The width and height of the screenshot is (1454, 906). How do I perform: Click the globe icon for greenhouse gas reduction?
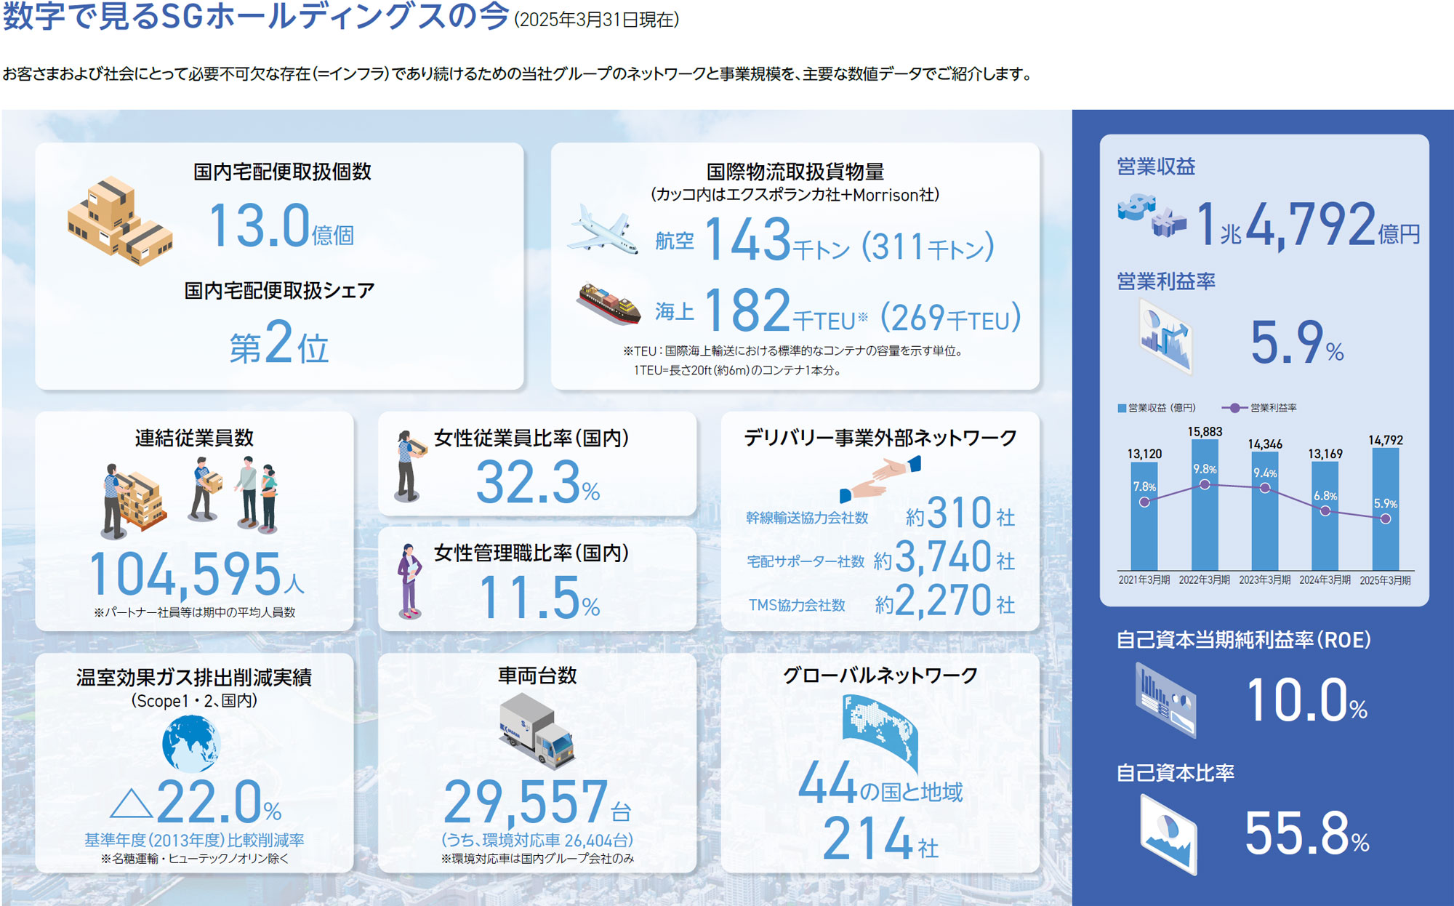(190, 744)
